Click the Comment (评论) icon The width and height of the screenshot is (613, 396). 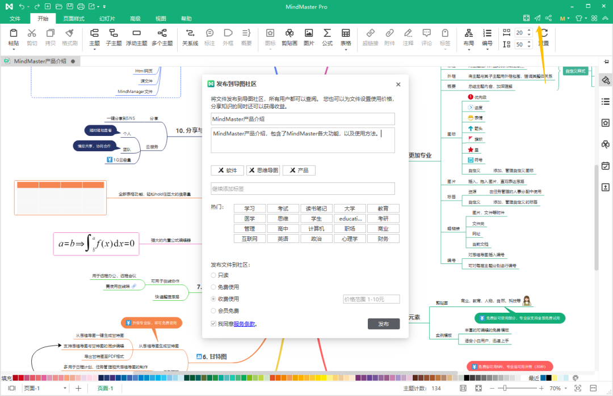point(426,33)
